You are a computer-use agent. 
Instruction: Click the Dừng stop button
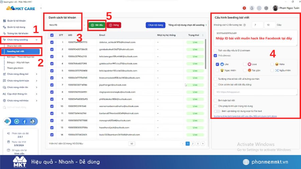114,25
